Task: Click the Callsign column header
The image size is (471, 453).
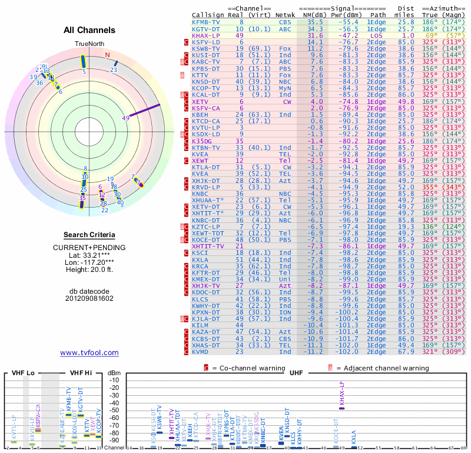Action: point(210,16)
